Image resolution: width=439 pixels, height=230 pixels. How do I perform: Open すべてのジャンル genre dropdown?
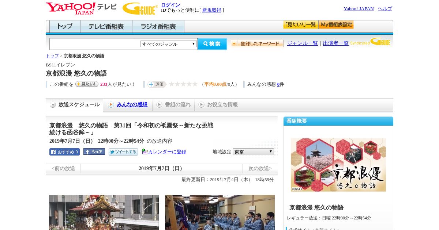(x=169, y=44)
